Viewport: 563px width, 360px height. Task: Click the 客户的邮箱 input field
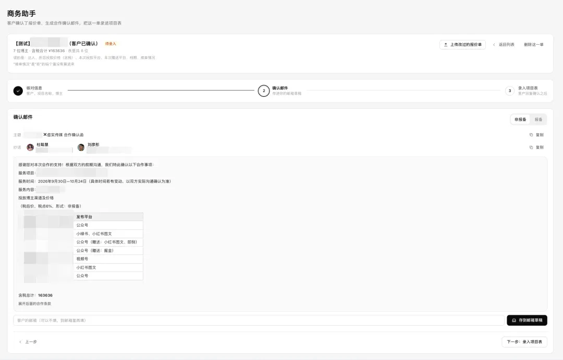tap(259, 320)
